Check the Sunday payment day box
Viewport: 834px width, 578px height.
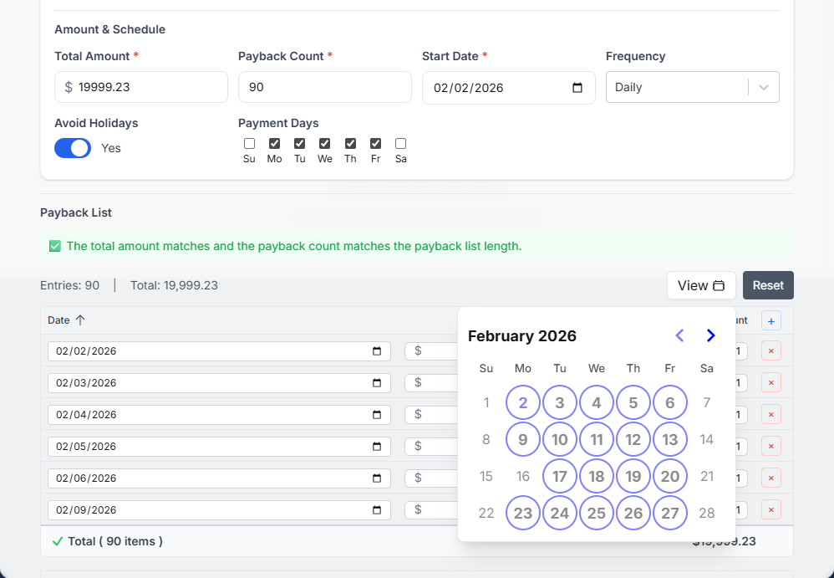point(249,144)
